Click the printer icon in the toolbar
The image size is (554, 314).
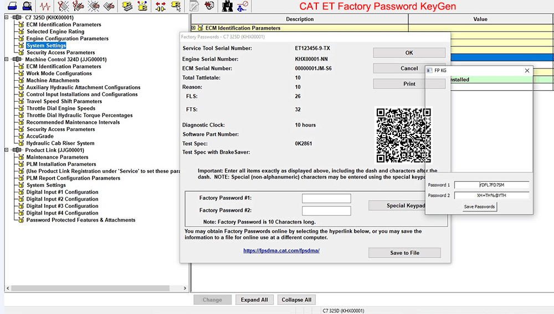[x=12, y=6]
